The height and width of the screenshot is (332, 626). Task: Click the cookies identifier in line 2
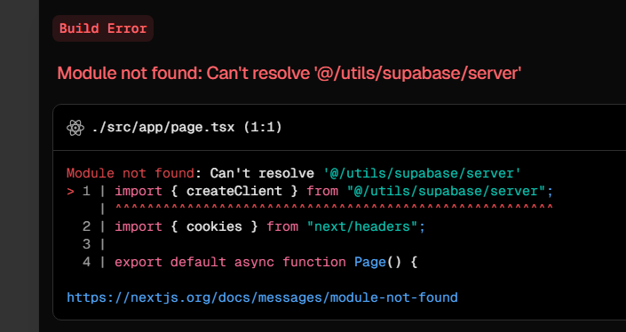[x=214, y=226]
